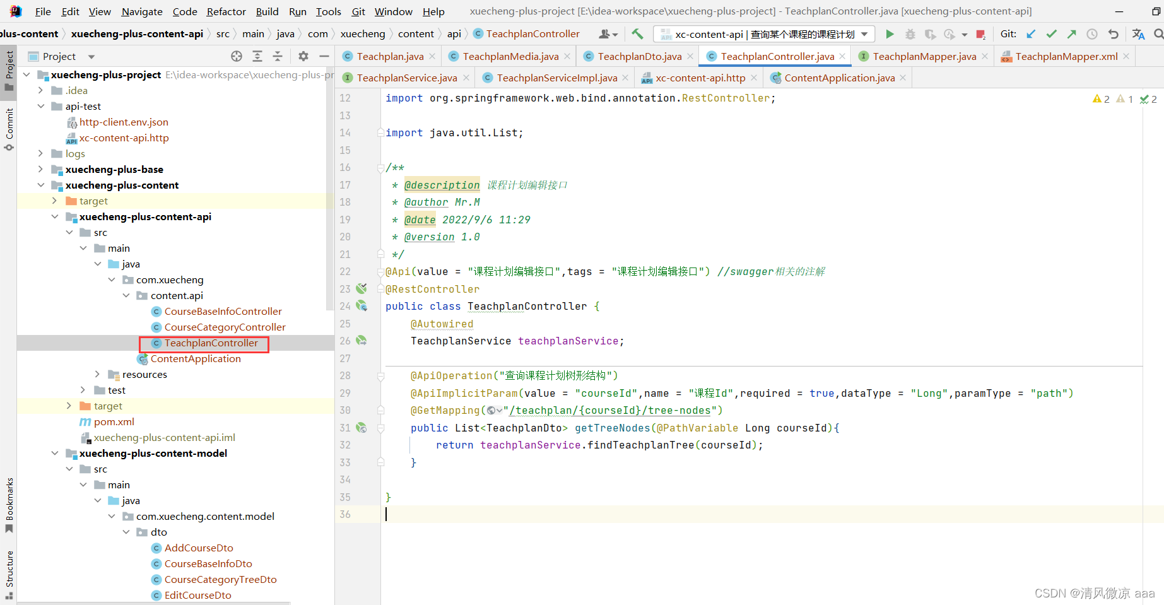Click Git update project arrow

coord(1031,34)
